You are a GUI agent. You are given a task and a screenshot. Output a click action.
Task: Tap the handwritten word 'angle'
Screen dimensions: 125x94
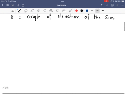pos(34,17)
